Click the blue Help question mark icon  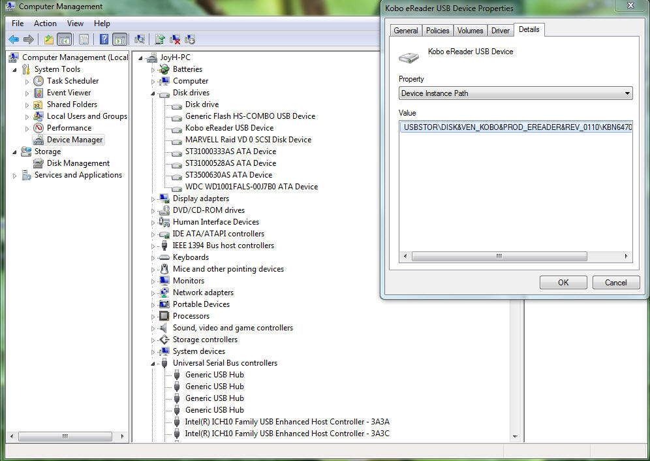(x=104, y=39)
